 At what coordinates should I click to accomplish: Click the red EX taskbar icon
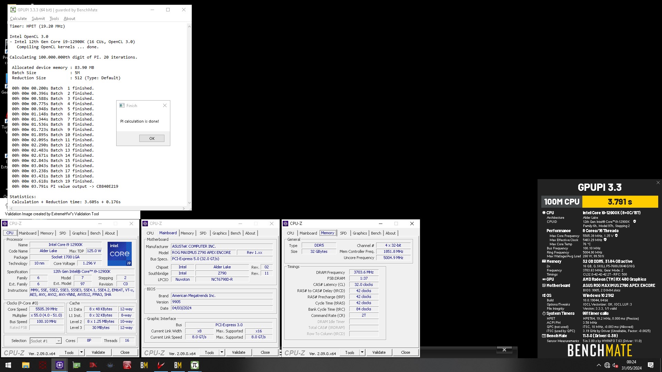(93, 365)
